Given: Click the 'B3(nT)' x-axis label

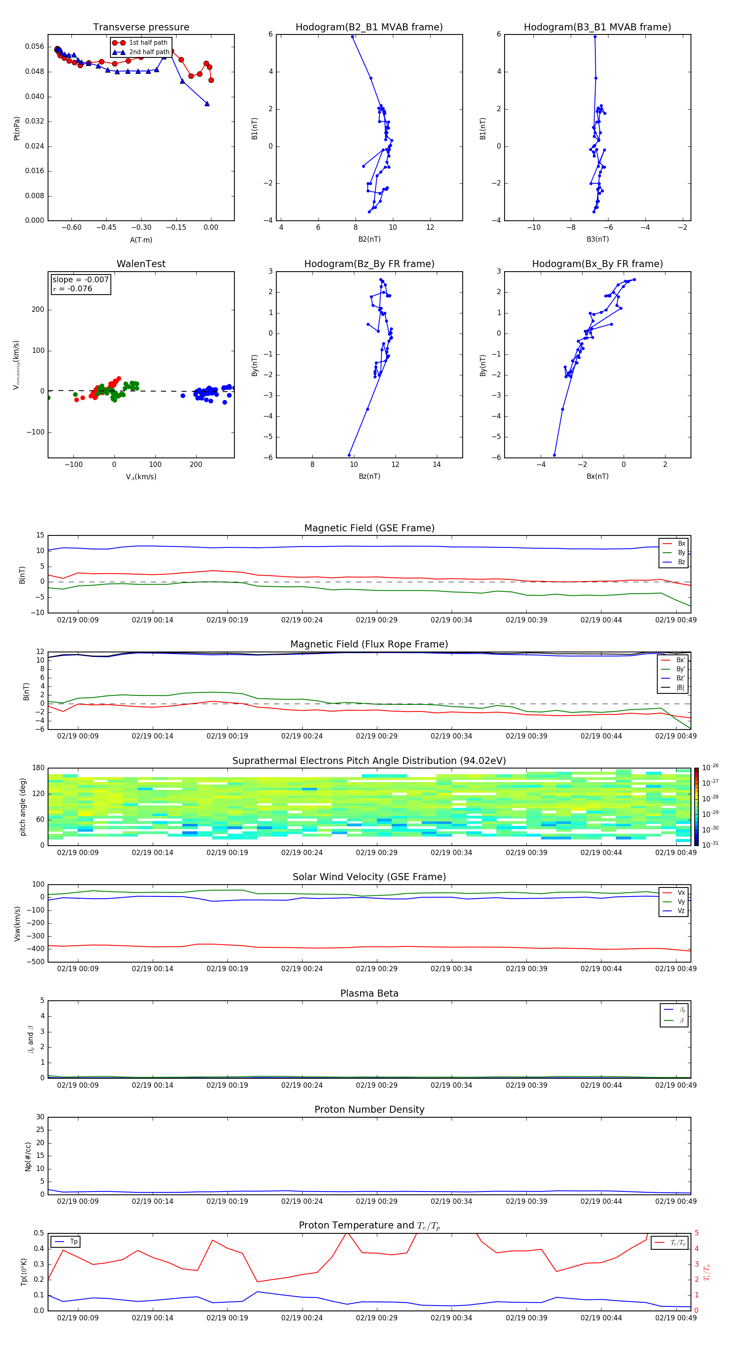Looking at the screenshot, I should click(x=597, y=239).
